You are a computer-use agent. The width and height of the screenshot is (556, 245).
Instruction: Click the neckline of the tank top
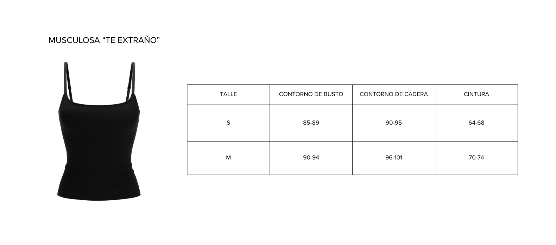click(99, 102)
